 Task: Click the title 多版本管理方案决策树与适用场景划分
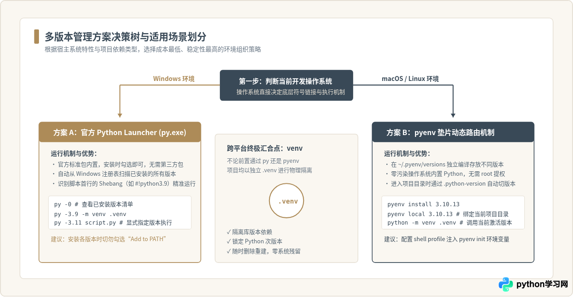125,37
